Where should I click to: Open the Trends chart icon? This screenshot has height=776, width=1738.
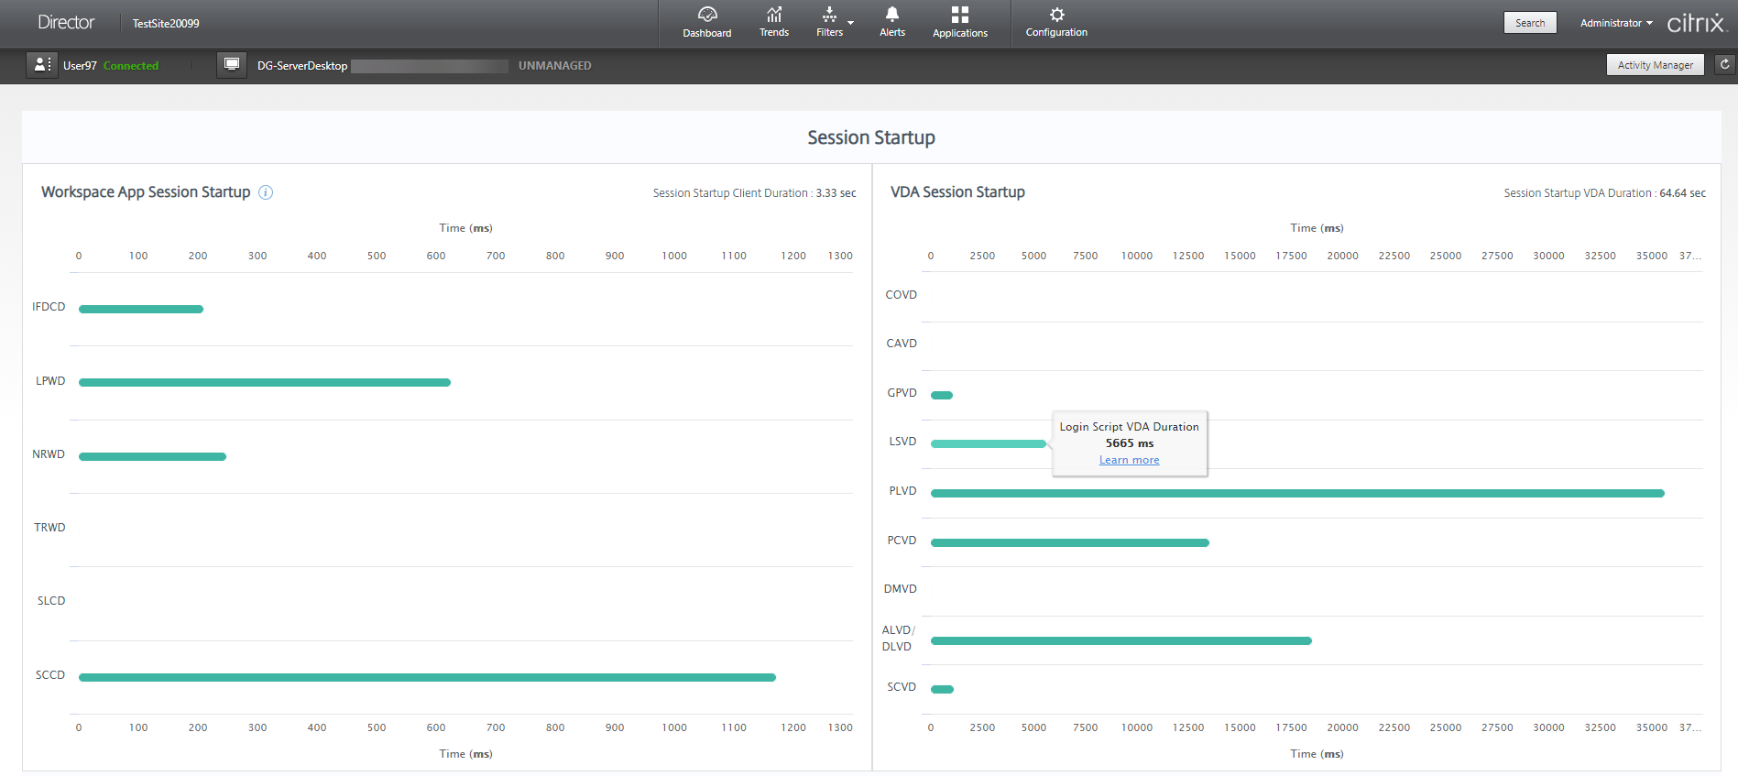click(774, 15)
